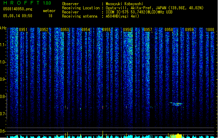218x138 pixels.
Task: Click the 0.6 frequency axis label
Action: point(3,131)
